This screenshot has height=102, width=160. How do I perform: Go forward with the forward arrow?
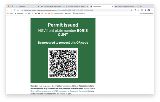tap(11, 10)
